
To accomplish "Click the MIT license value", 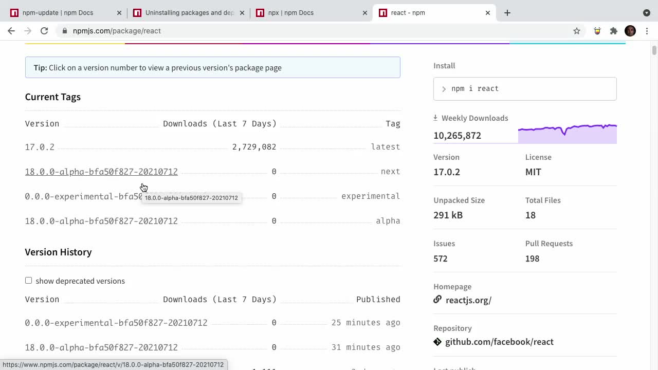I will tap(533, 172).
